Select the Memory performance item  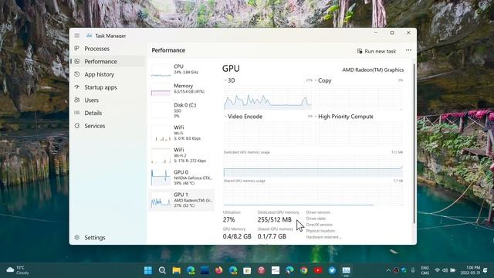pos(181,89)
